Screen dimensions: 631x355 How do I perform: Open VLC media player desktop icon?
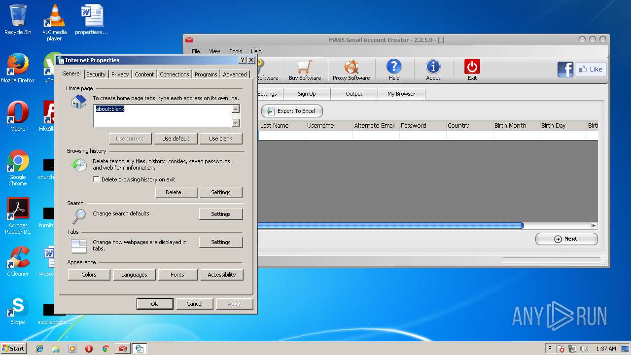coord(54,23)
